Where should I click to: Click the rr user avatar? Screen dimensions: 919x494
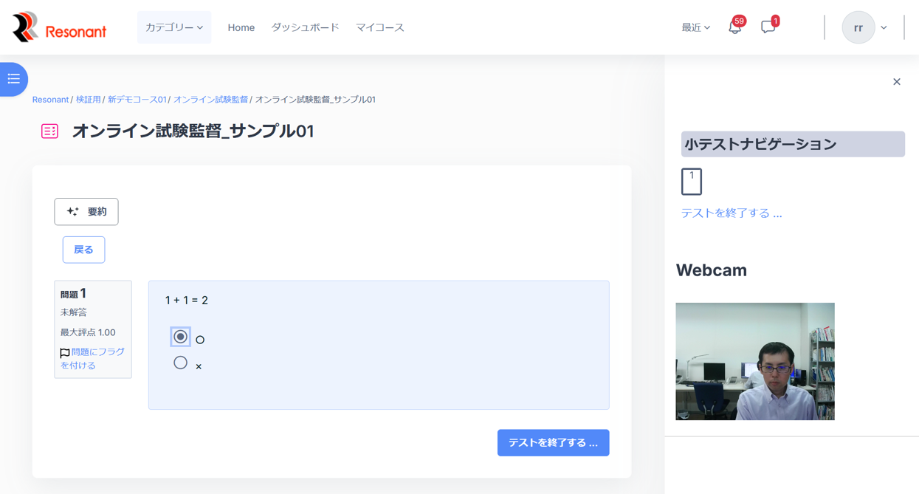(x=858, y=28)
